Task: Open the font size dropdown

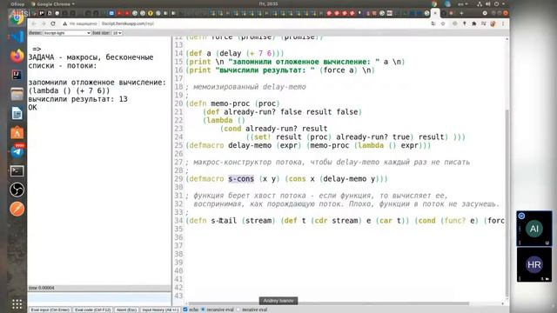Action: tap(117, 33)
